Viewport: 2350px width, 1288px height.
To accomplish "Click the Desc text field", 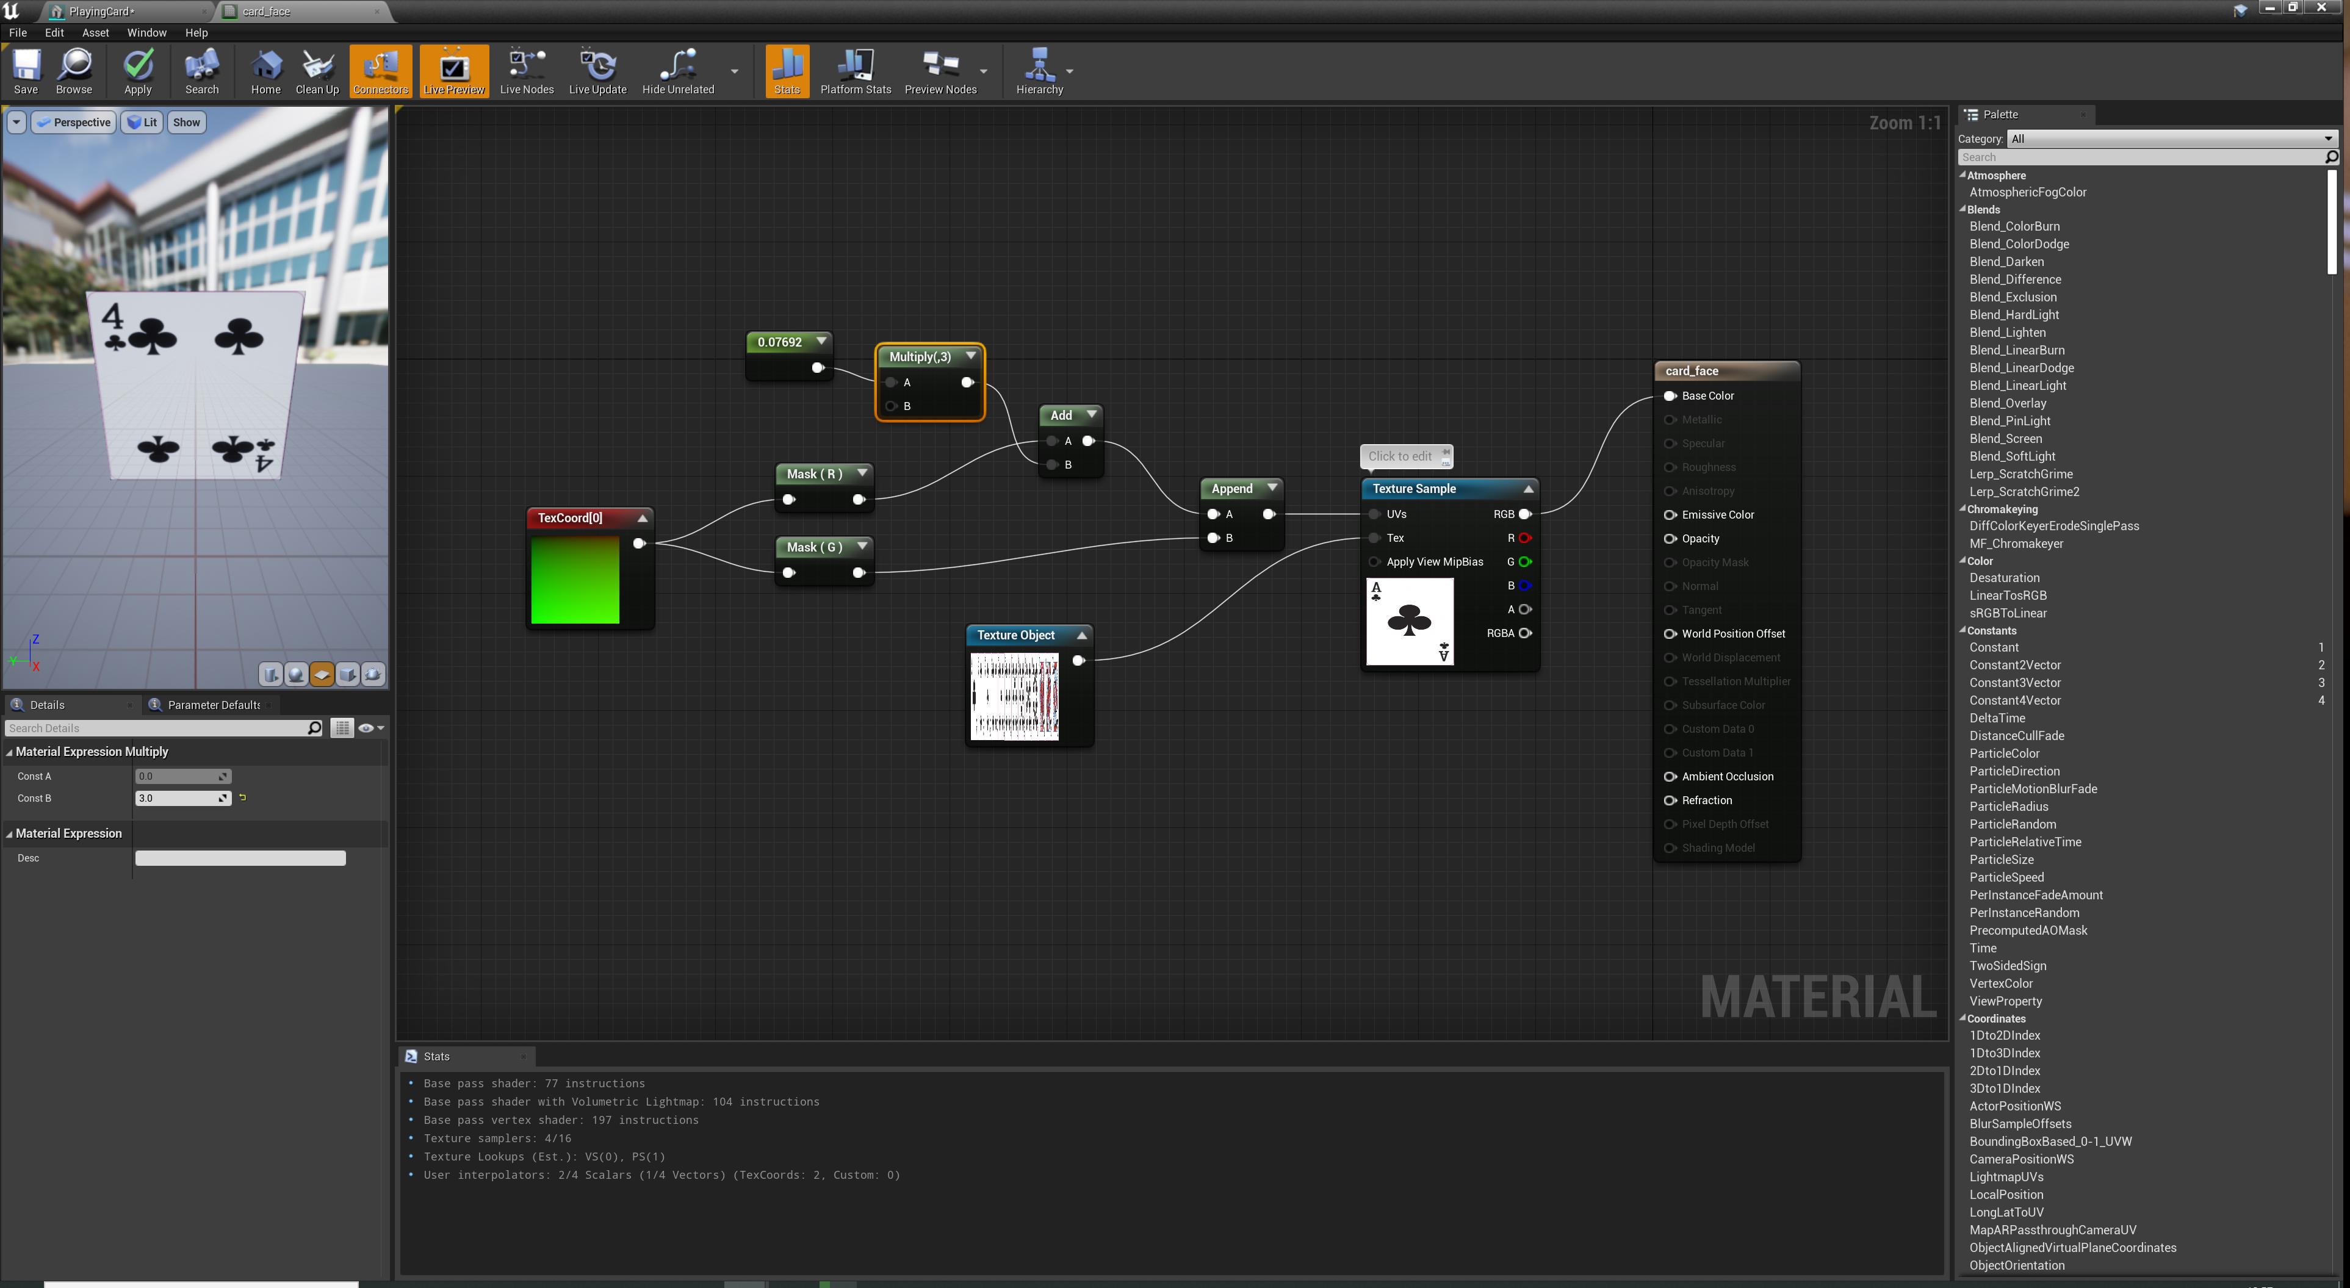I will pos(240,857).
